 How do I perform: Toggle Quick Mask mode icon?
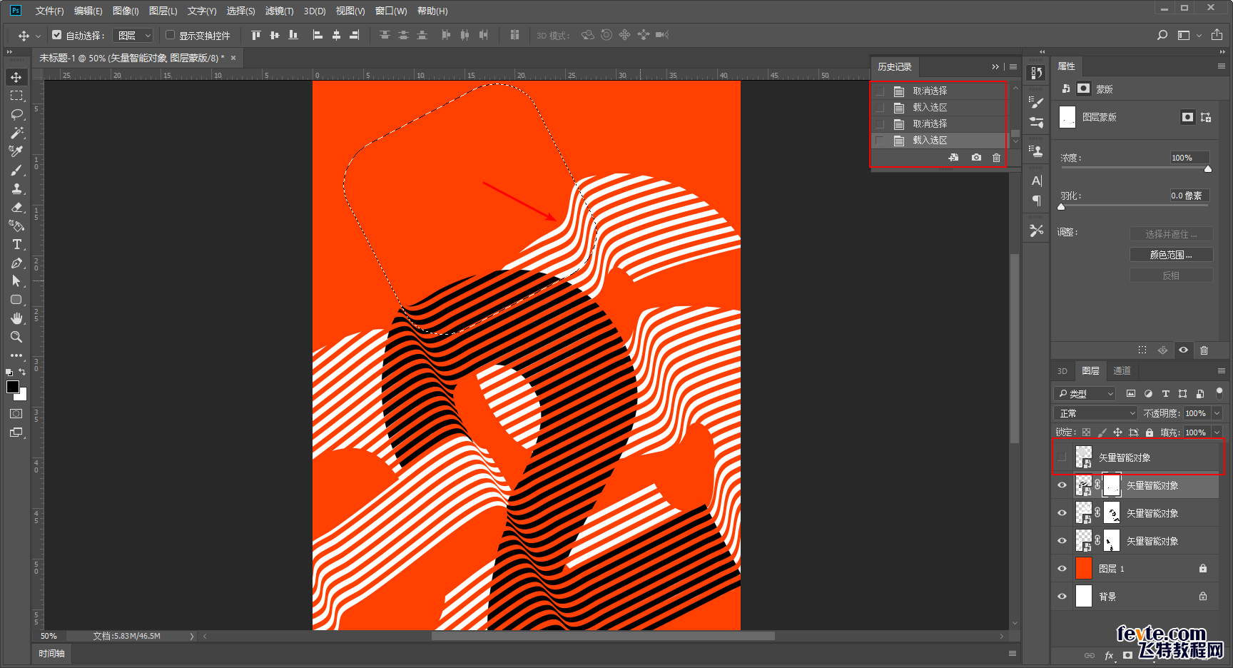pos(16,414)
